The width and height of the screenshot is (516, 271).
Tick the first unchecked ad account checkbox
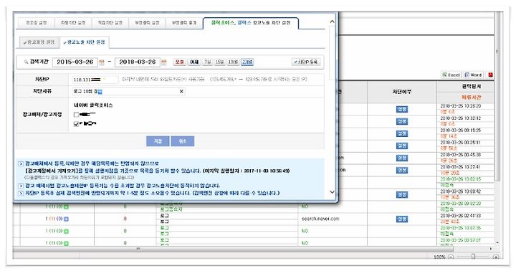[77, 115]
